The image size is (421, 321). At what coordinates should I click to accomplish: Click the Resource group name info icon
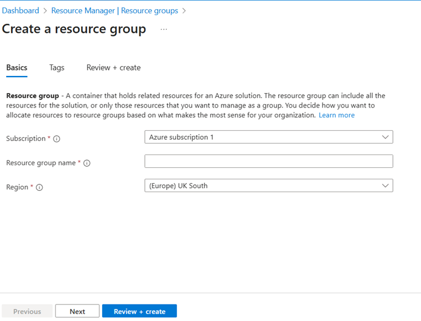(87, 163)
